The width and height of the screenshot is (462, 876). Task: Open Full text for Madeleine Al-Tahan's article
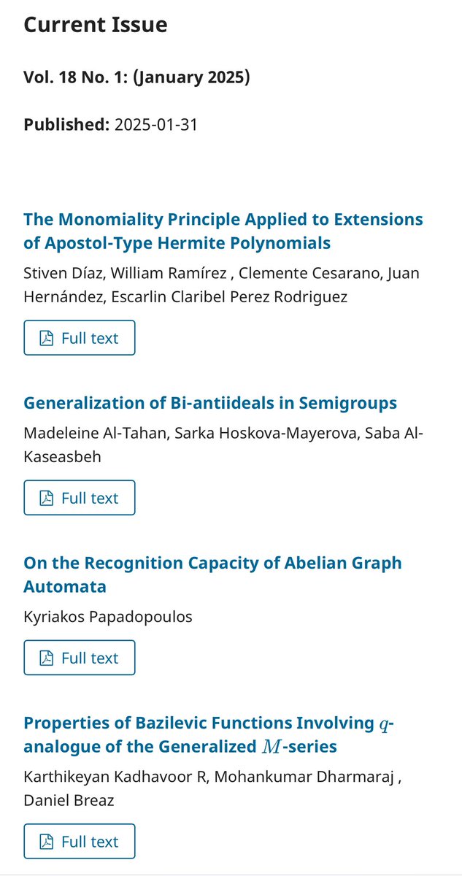80,498
